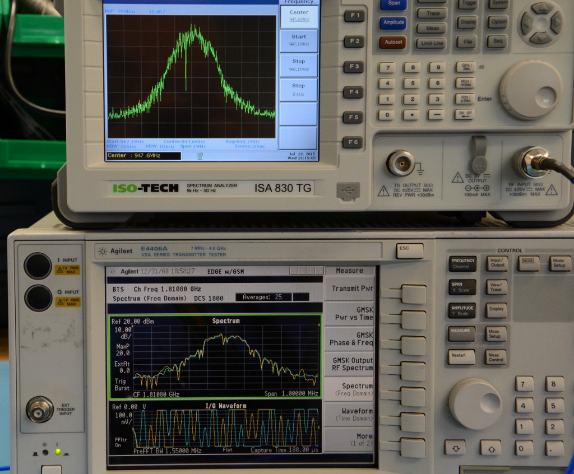
Task: Push the Input/Output button
Action: pos(497,263)
